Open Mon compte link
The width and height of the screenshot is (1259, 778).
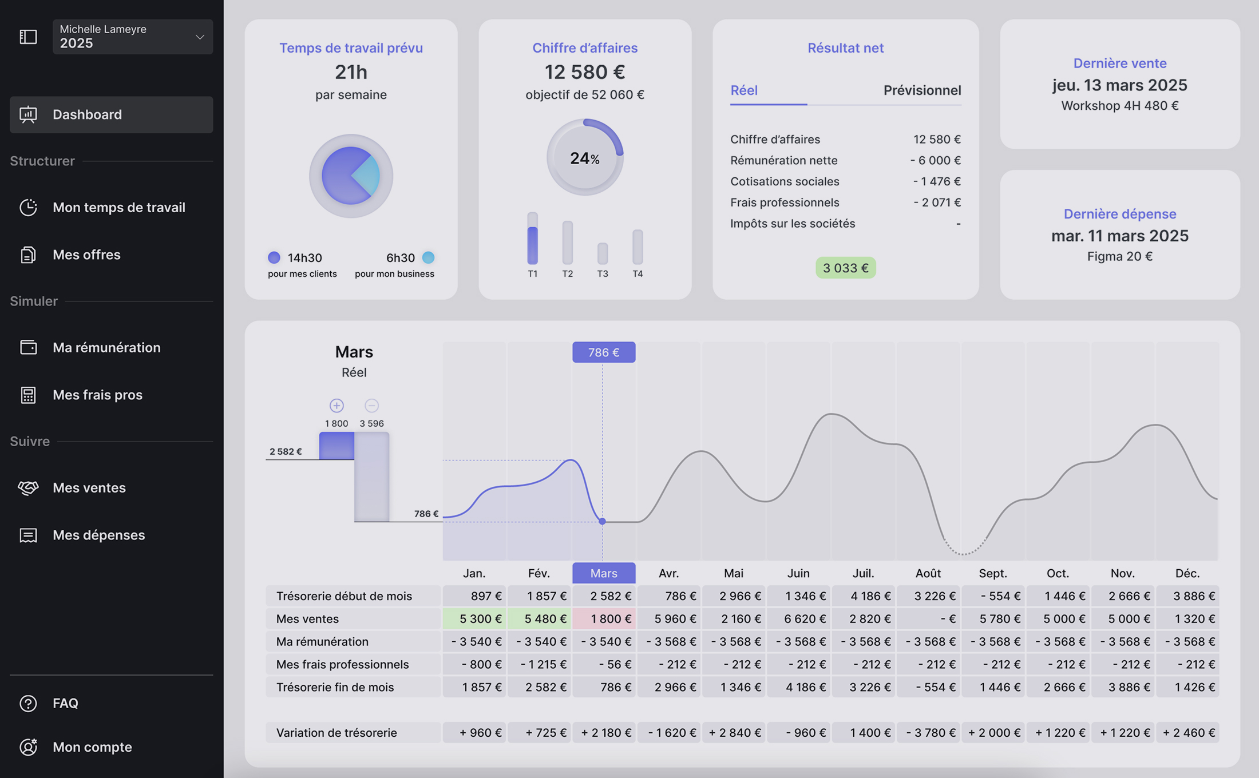(x=92, y=747)
